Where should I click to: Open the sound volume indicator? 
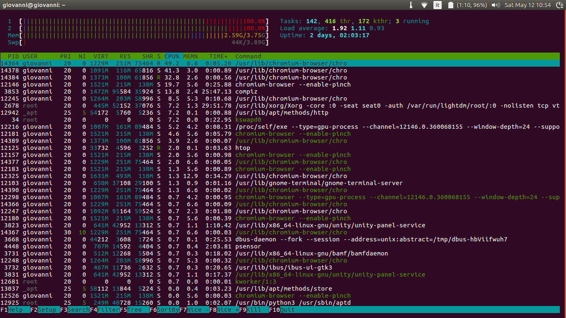point(496,5)
